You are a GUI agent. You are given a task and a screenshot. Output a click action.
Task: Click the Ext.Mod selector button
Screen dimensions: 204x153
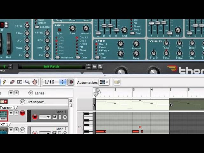[x=37, y=27]
